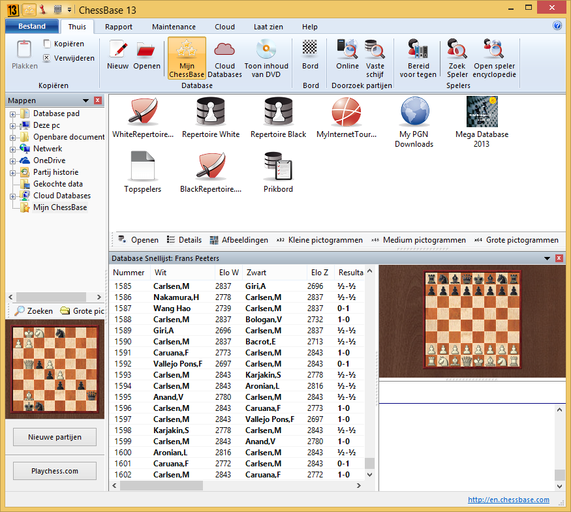
Task: Open Mappen panel dropdown arrow
Action: click(85, 100)
